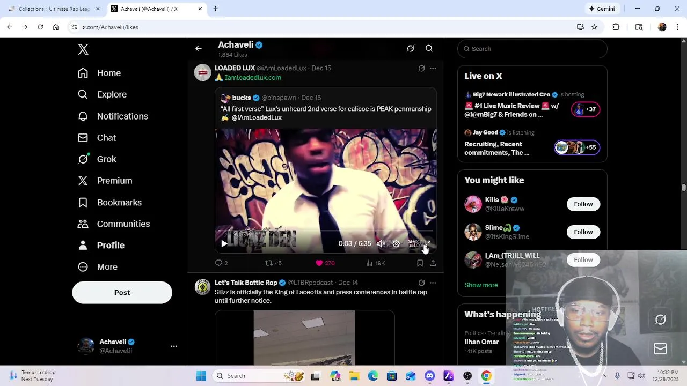Open the Iamloadedlux.com link
687x386 pixels.
click(253, 78)
